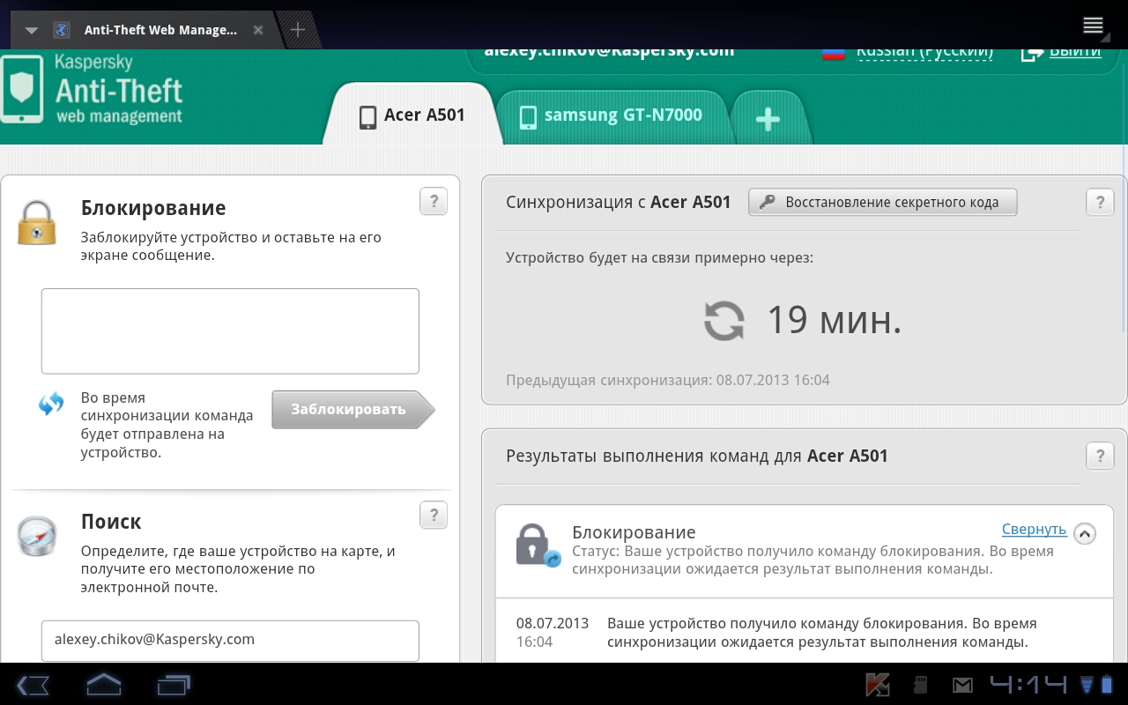Click the Russian flag icon
Screen dimensions: 1128x705
[834, 53]
